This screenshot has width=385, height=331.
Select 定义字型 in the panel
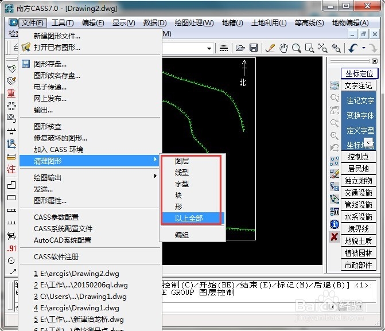[360, 130]
